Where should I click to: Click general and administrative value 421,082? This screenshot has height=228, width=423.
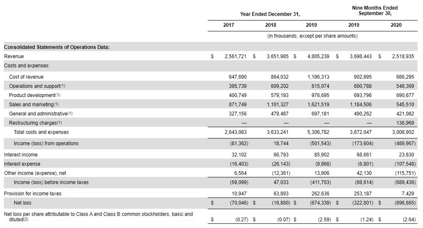click(x=405, y=114)
